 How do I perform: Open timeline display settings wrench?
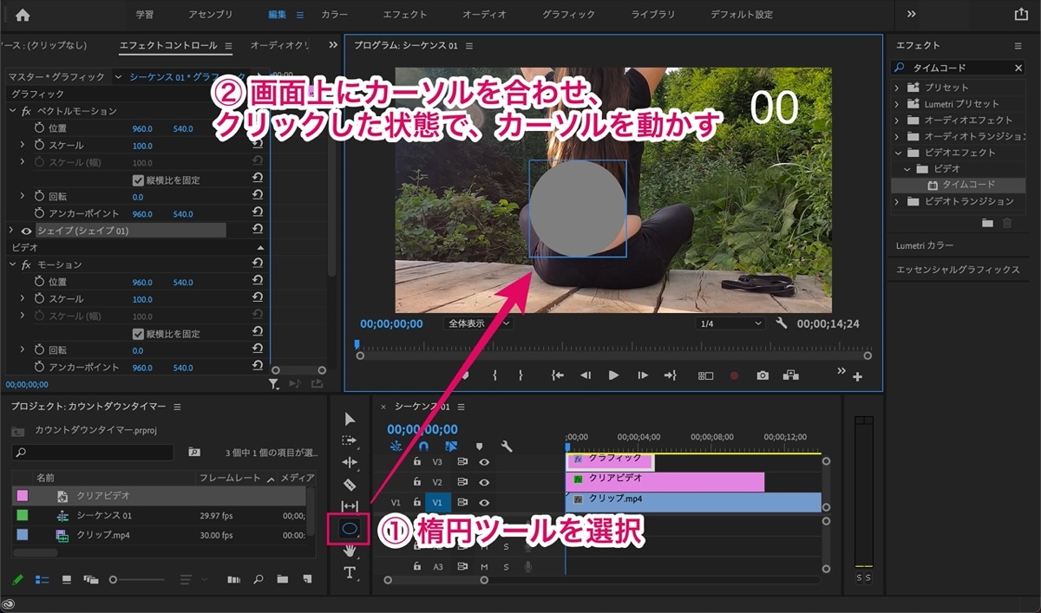[x=507, y=446]
